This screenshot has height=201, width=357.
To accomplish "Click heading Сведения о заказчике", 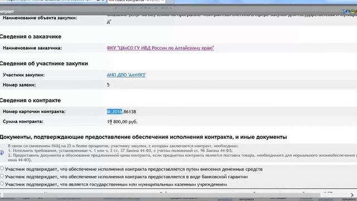I will pos(31,36).
